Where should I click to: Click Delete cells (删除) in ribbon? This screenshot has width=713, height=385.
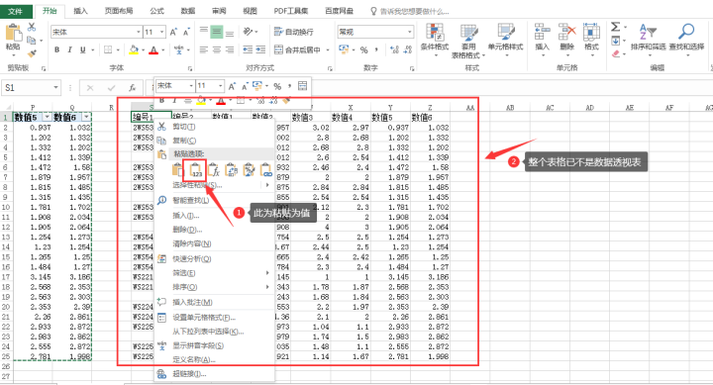pyautogui.click(x=566, y=40)
